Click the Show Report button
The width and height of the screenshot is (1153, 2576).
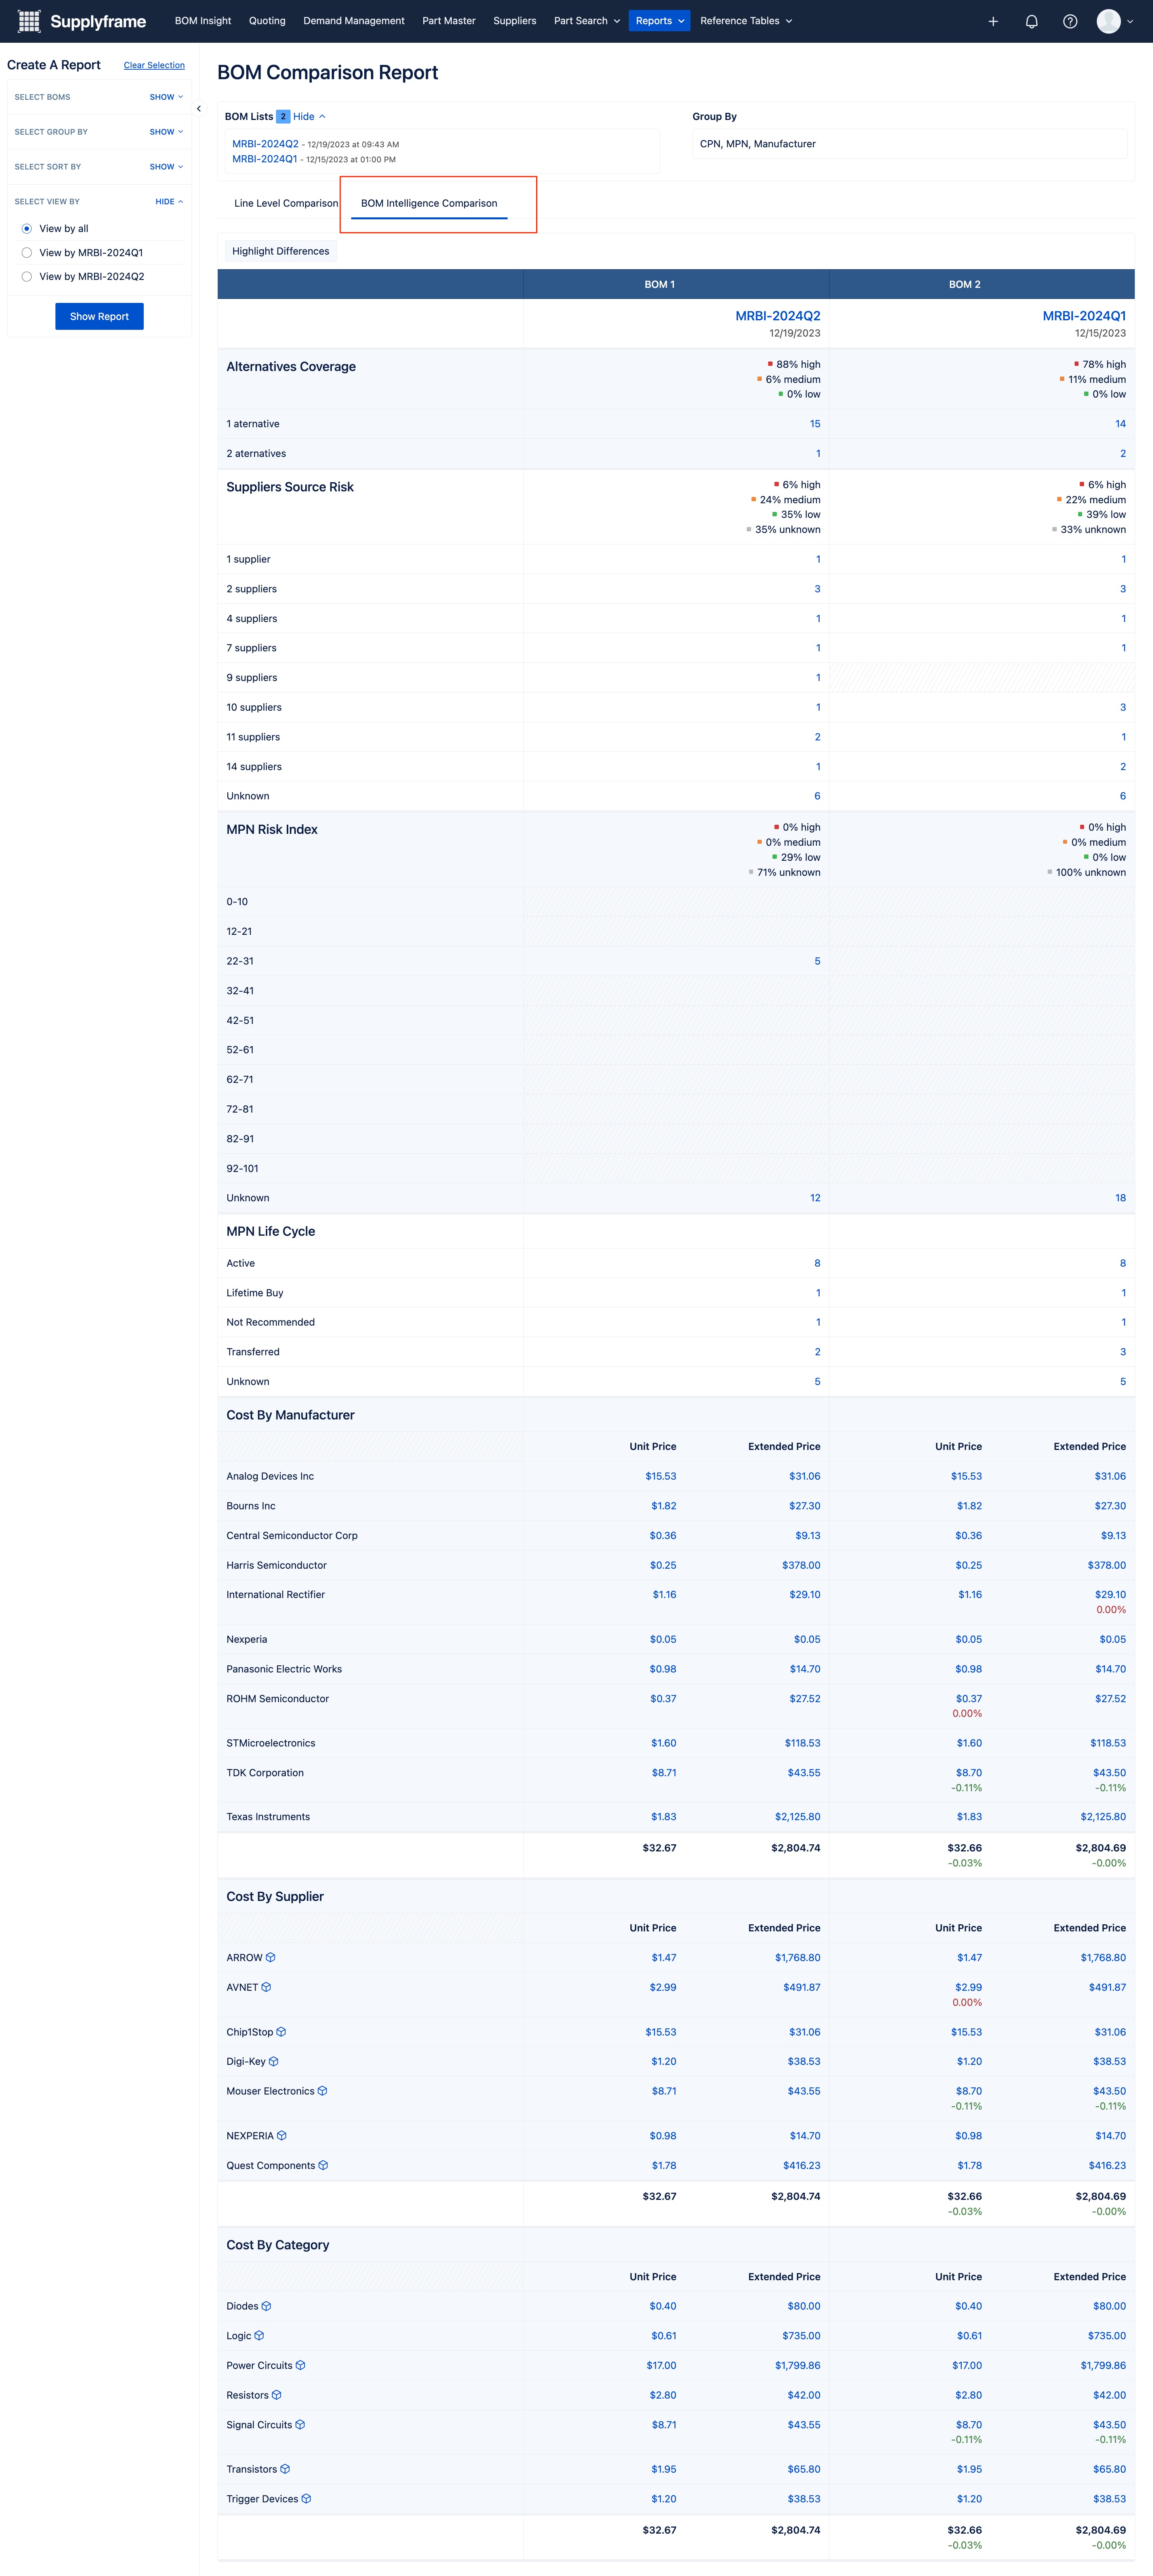click(99, 317)
